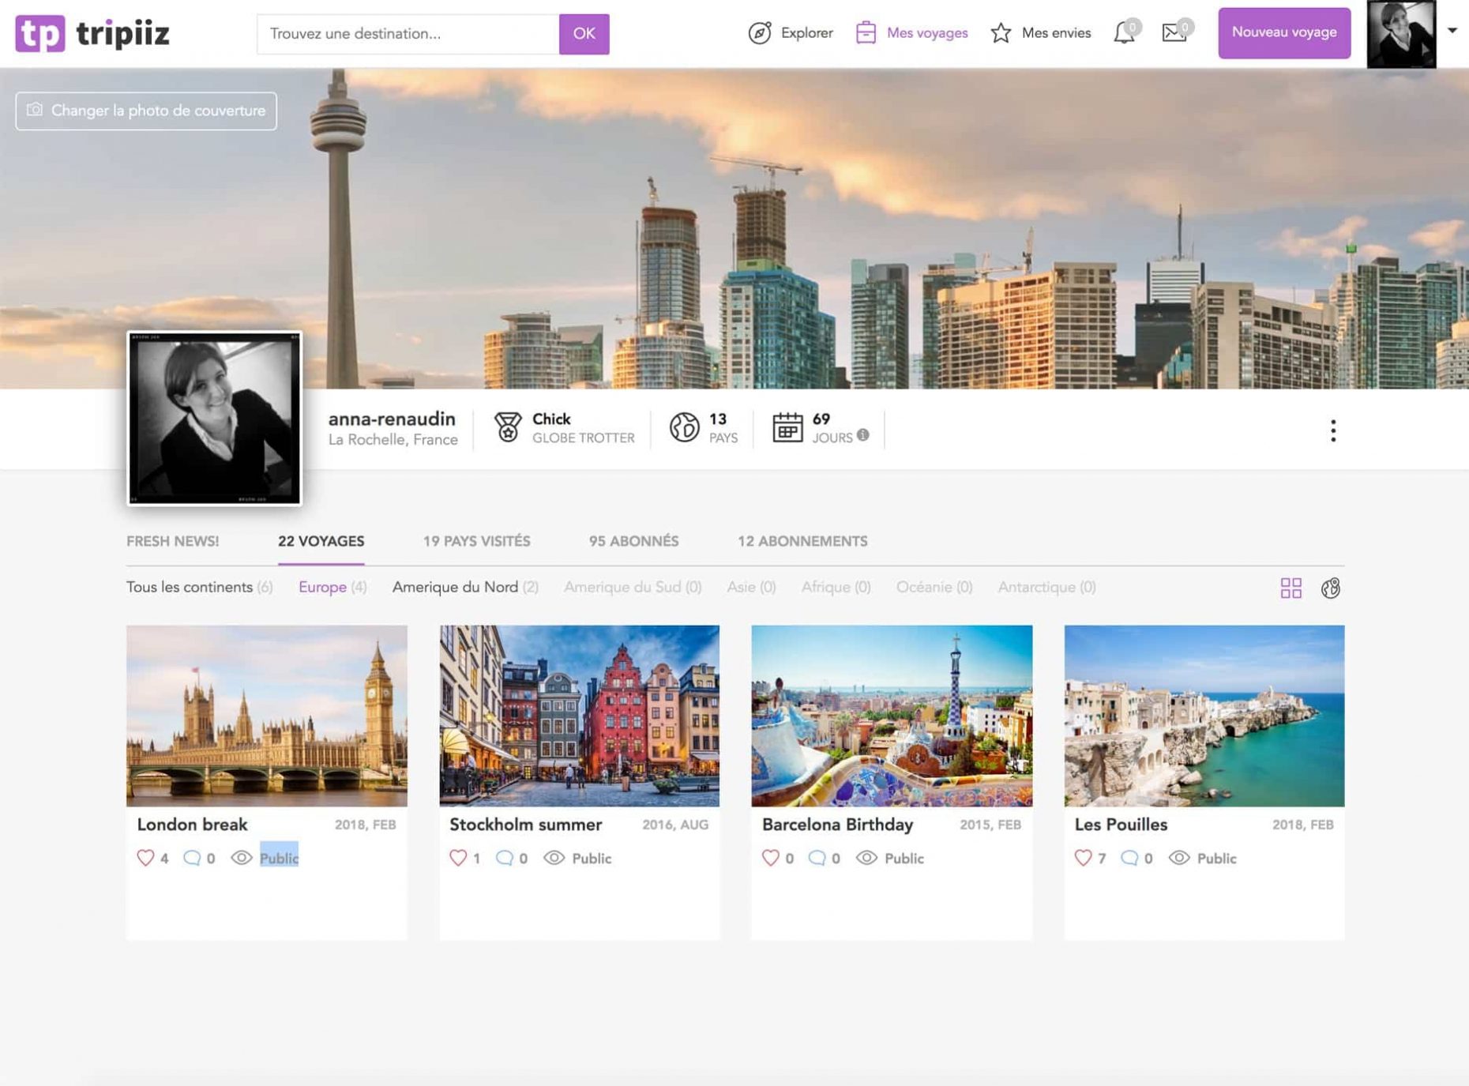1469x1086 pixels.
Task: Open the Fresh News! tab
Action: (x=173, y=541)
